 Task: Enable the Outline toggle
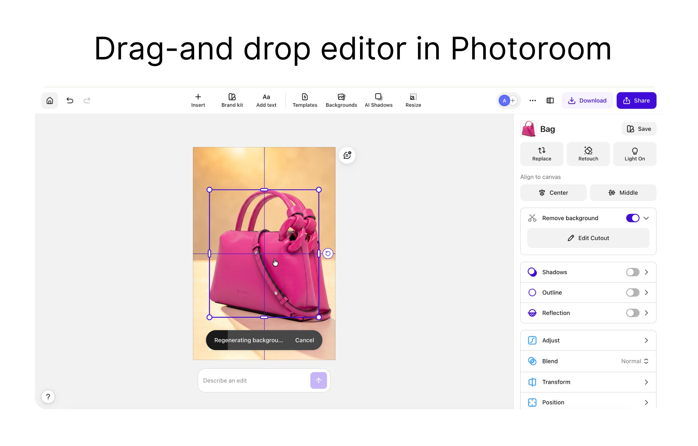coord(632,293)
